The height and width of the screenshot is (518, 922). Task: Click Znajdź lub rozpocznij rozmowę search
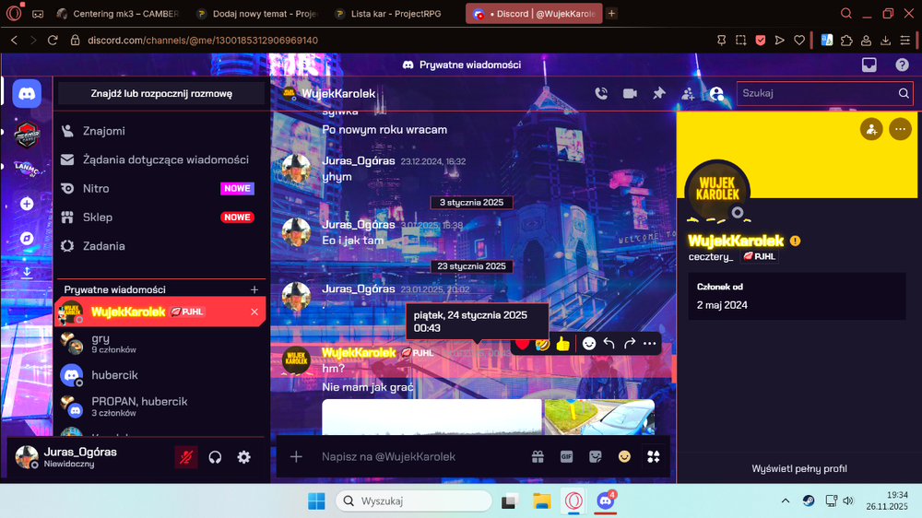coord(161,93)
